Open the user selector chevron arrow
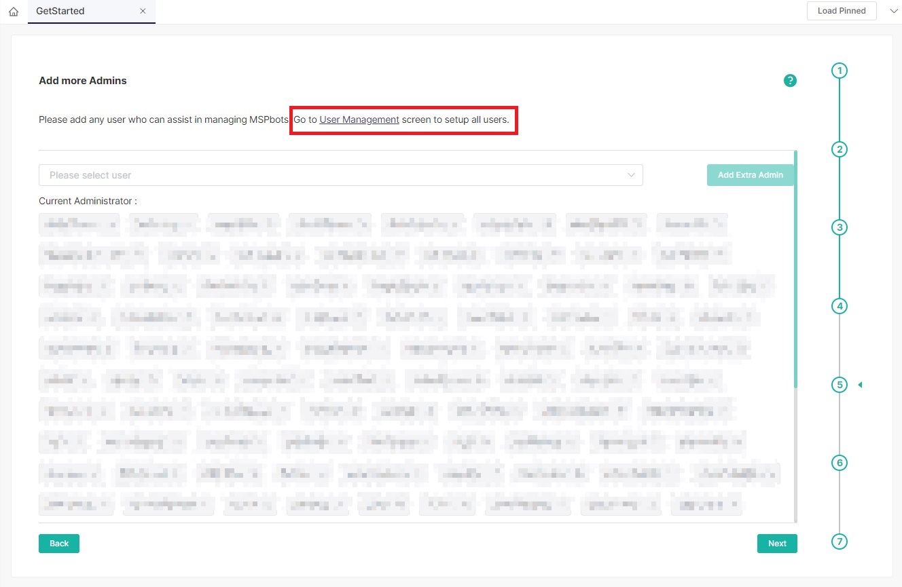 630,175
